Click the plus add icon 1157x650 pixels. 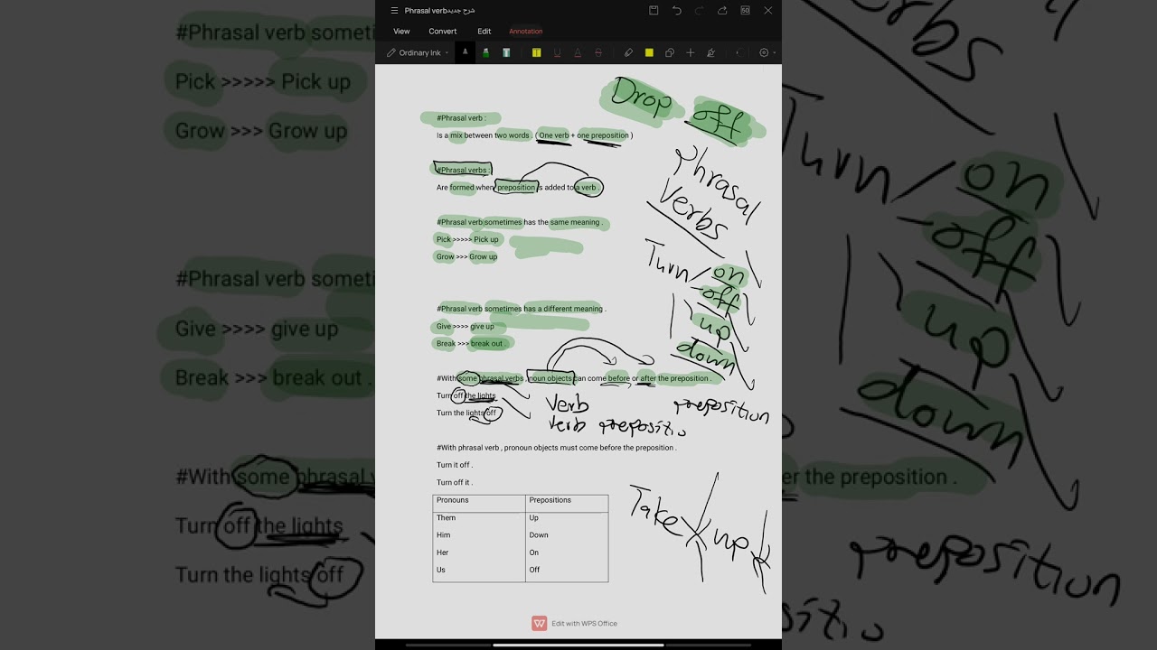691,52
